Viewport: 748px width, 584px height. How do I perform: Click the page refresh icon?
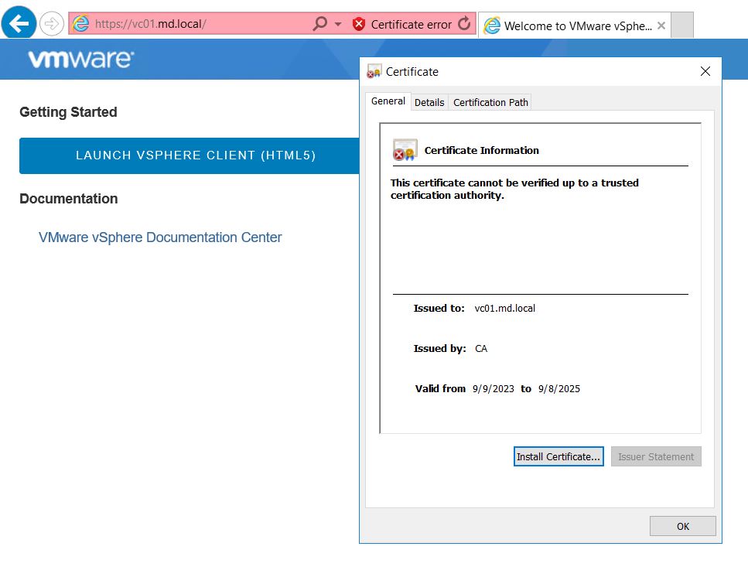[x=464, y=23]
